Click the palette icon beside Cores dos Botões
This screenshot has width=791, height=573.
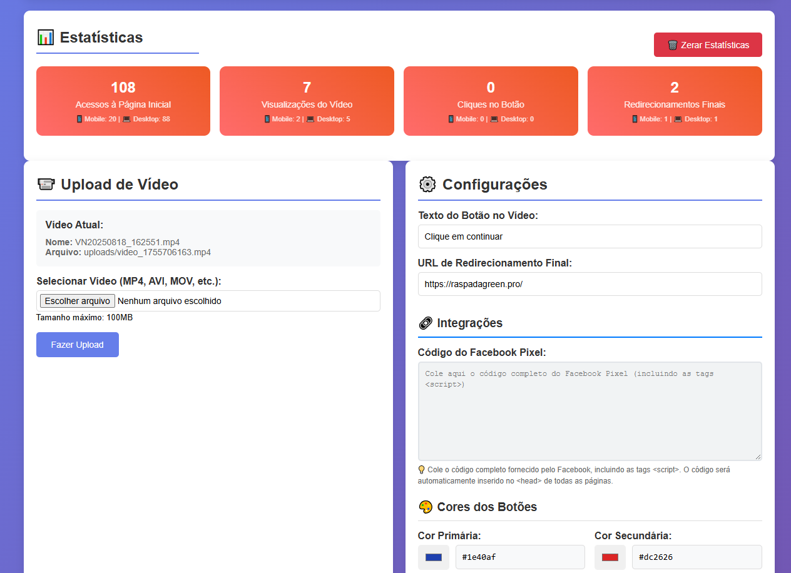427,507
